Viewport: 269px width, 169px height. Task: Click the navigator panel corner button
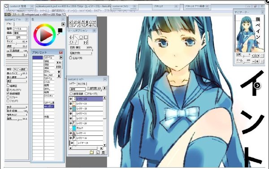262,12
